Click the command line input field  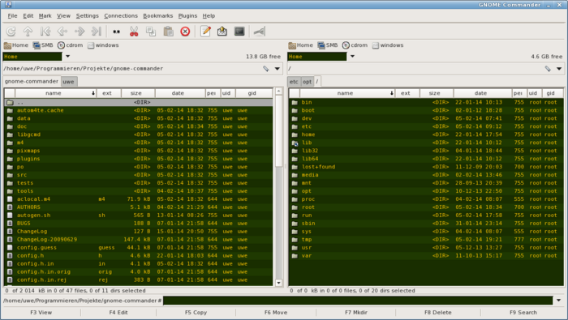[x=358, y=301]
